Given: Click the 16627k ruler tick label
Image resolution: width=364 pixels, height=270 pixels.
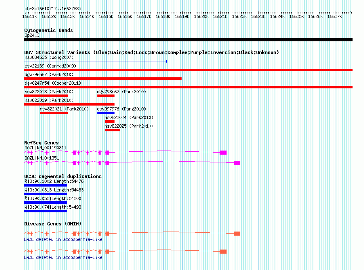Looking at the screenshot, I should point(335,16).
